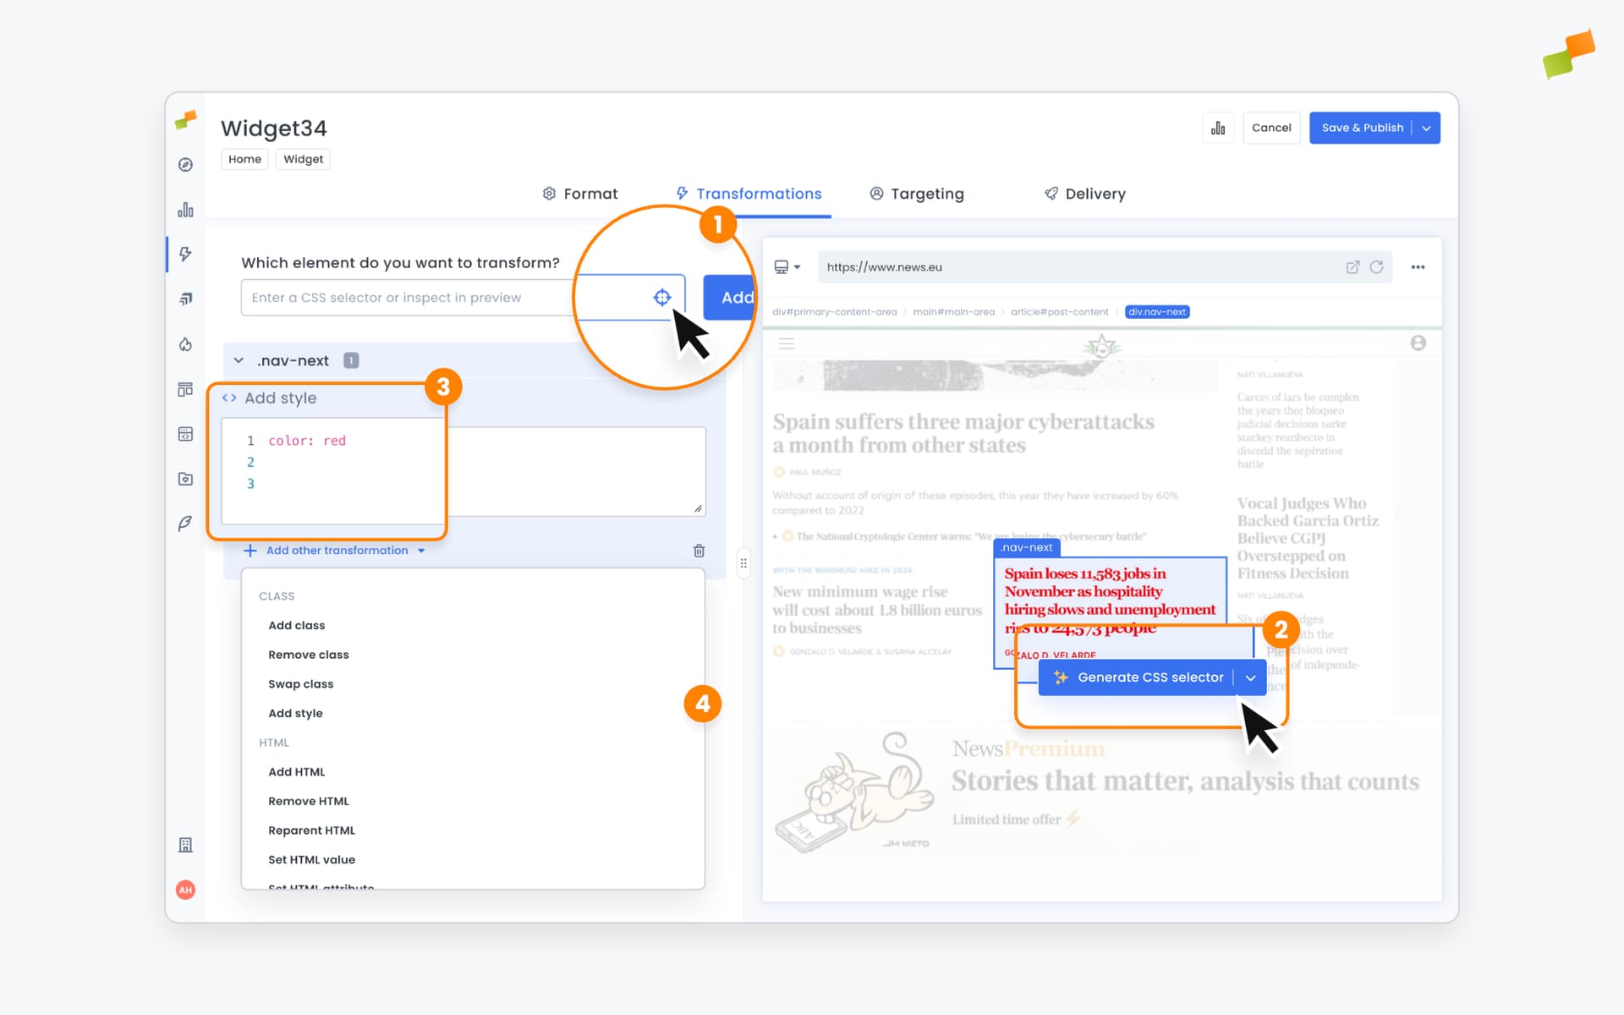Open the analytics bar-chart icon in the sidebar

pyautogui.click(x=185, y=209)
